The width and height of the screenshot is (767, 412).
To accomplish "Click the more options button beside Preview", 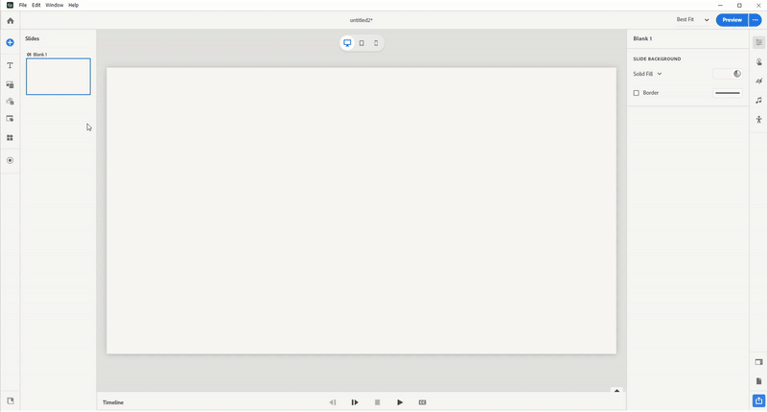I will [755, 20].
